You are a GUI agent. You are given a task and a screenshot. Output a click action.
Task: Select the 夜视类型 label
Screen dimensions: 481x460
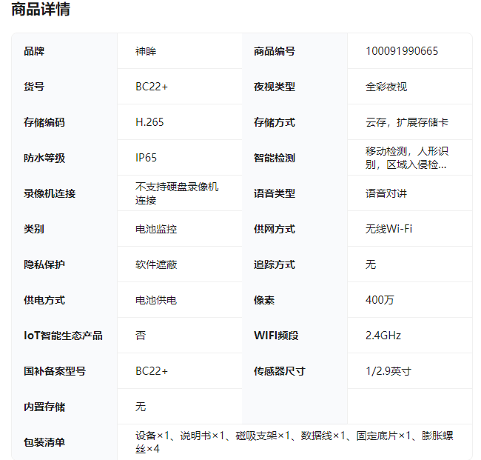point(275,87)
